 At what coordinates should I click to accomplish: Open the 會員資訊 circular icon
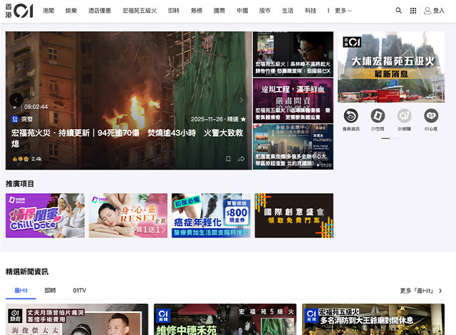click(351, 115)
